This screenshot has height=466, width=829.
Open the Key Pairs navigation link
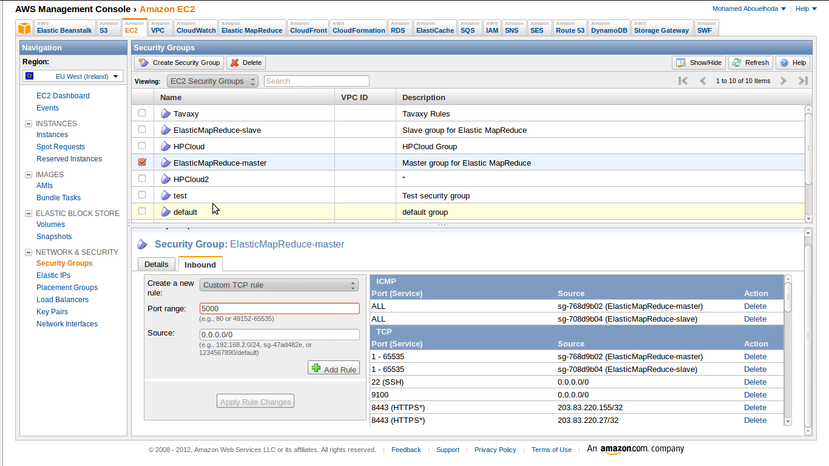[52, 312]
